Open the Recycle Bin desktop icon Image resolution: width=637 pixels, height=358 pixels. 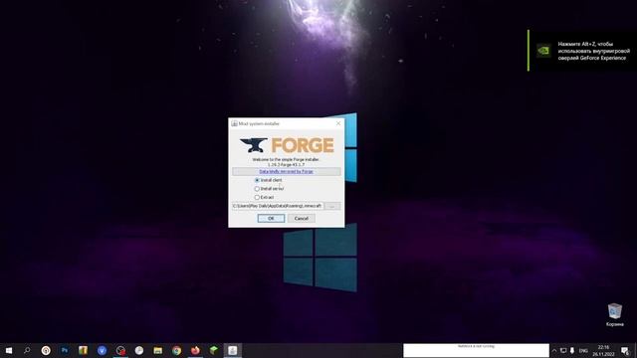tap(614, 314)
